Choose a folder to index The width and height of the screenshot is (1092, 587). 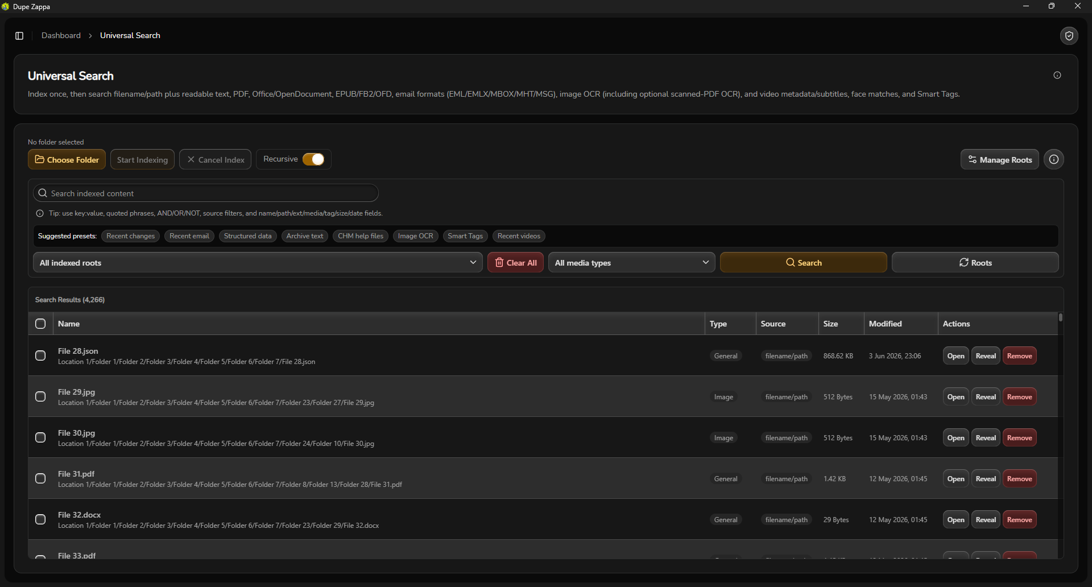(67, 160)
